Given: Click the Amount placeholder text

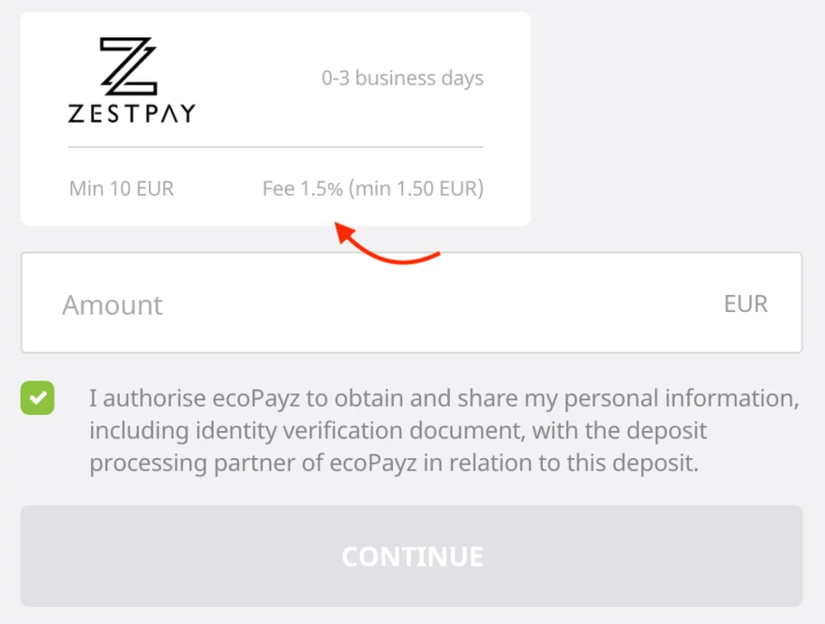Looking at the screenshot, I should click(x=112, y=304).
